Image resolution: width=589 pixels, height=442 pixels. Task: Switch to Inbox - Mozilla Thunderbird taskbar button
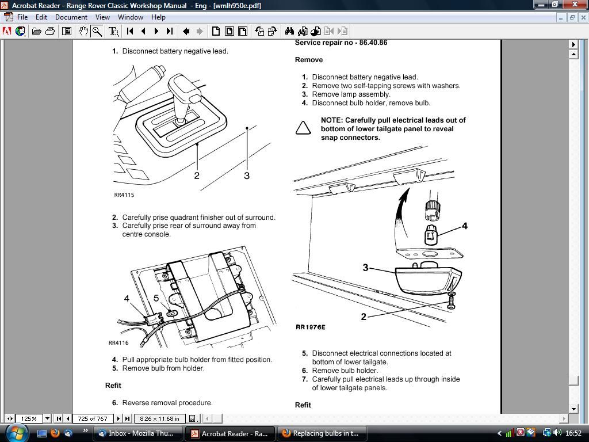pyautogui.click(x=137, y=433)
